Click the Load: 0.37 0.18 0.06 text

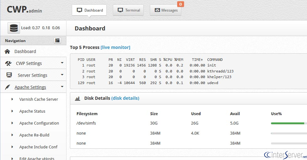40,28
